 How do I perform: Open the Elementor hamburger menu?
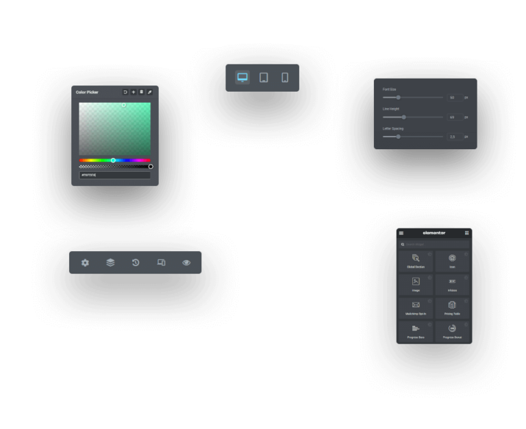click(401, 233)
